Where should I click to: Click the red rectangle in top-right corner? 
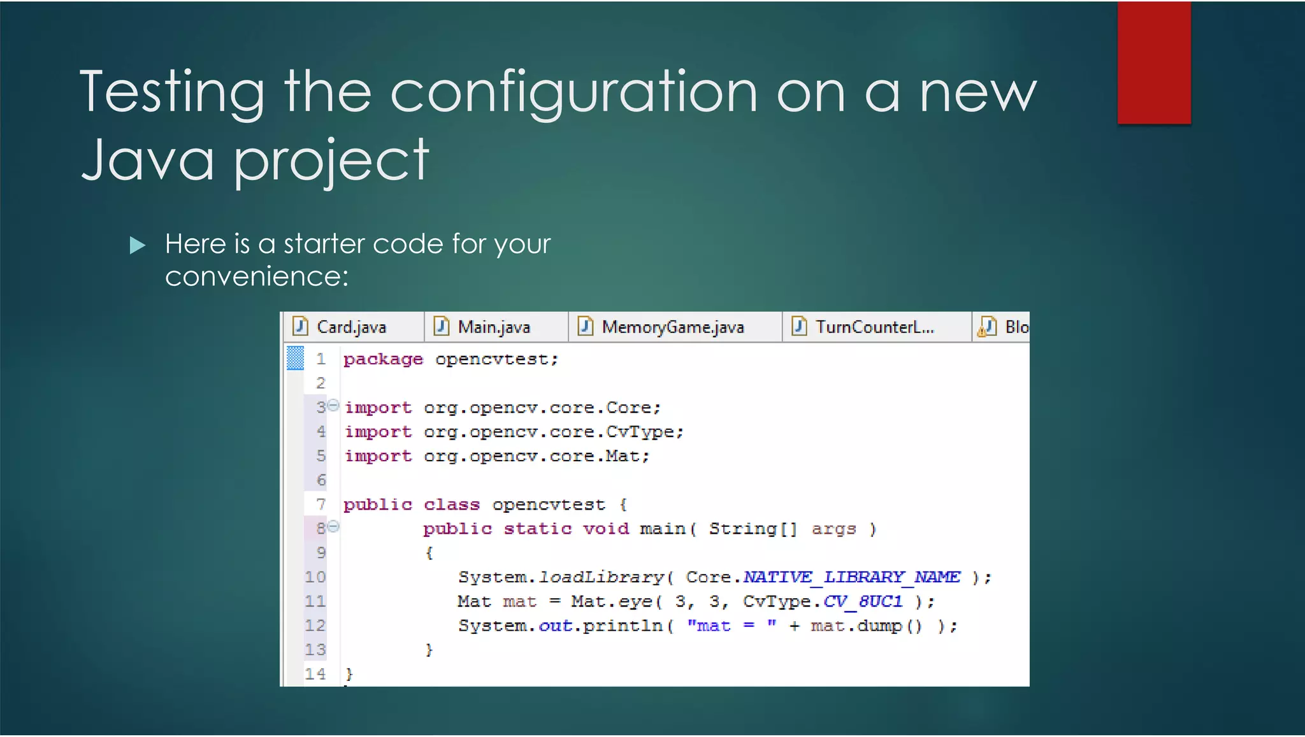pos(1153,62)
